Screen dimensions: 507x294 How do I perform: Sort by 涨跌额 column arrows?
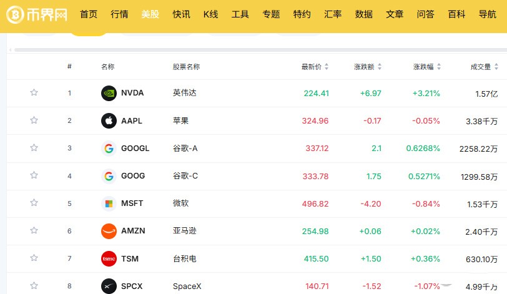[x=380, y=67]
